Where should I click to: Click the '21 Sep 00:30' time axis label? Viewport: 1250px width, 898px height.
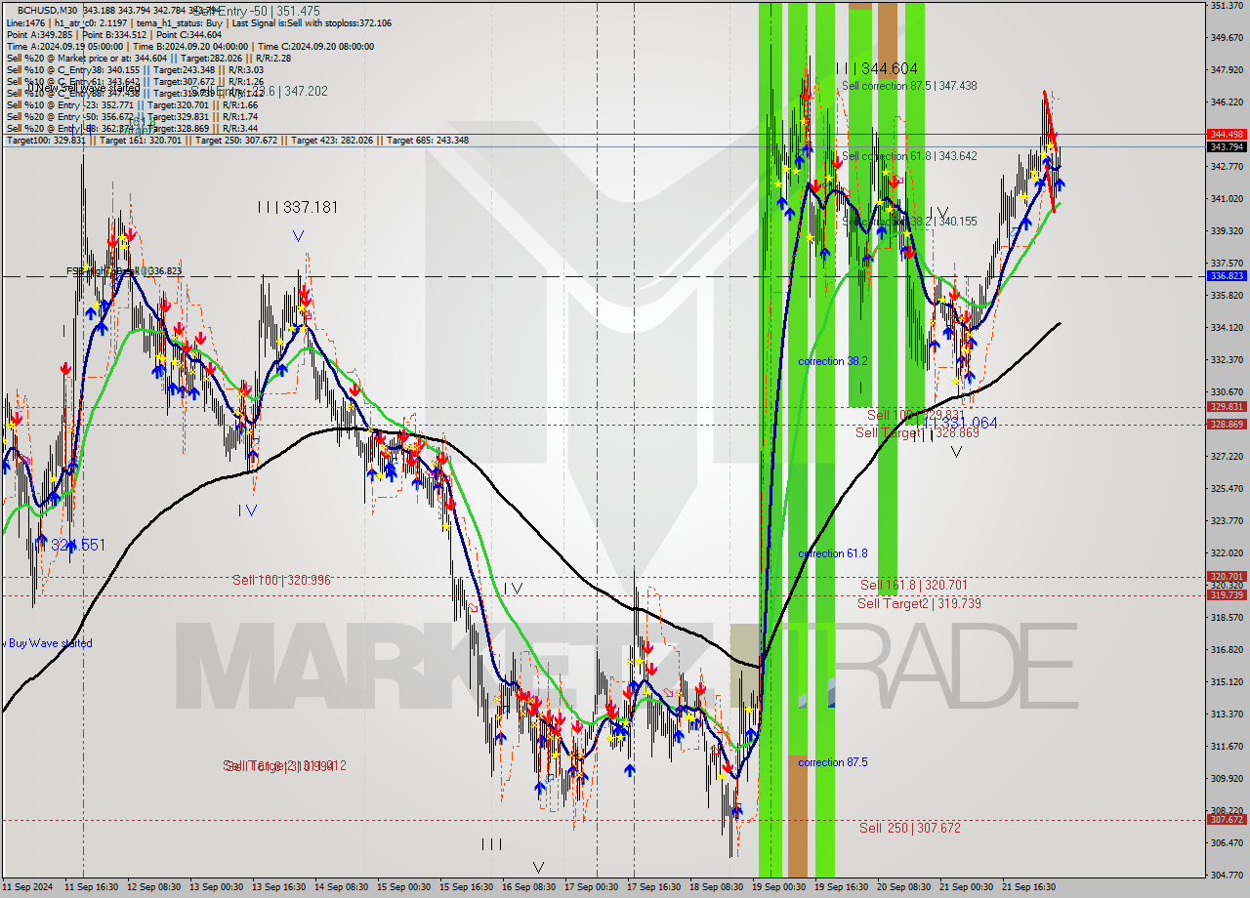click(x=966, y=887)
